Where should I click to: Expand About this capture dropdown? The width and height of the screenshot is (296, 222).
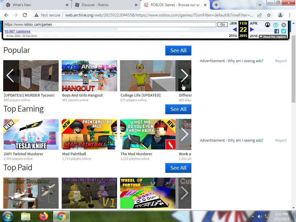(x=273, y=37)
